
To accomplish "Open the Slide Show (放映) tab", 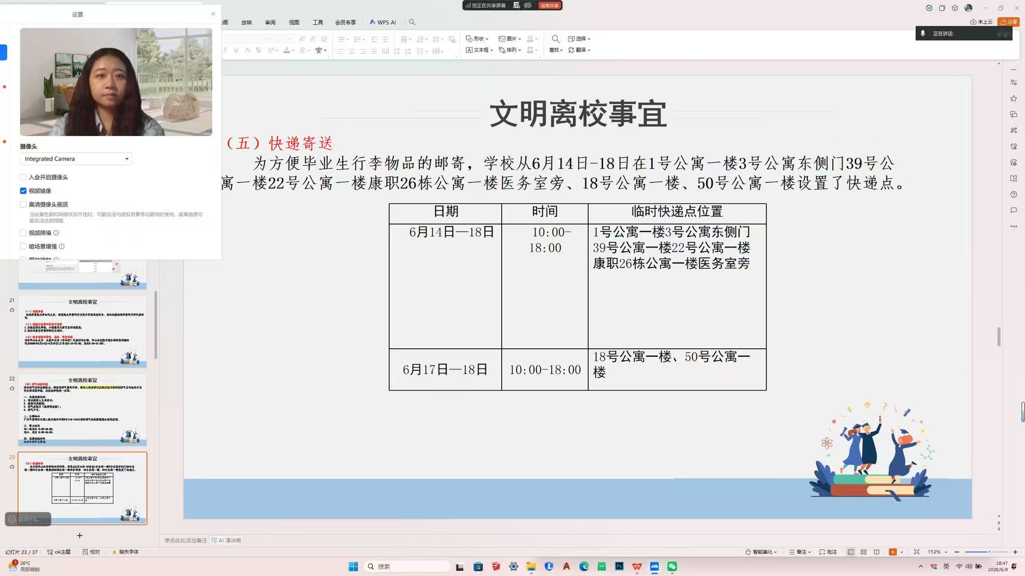I will click(246, 22).
